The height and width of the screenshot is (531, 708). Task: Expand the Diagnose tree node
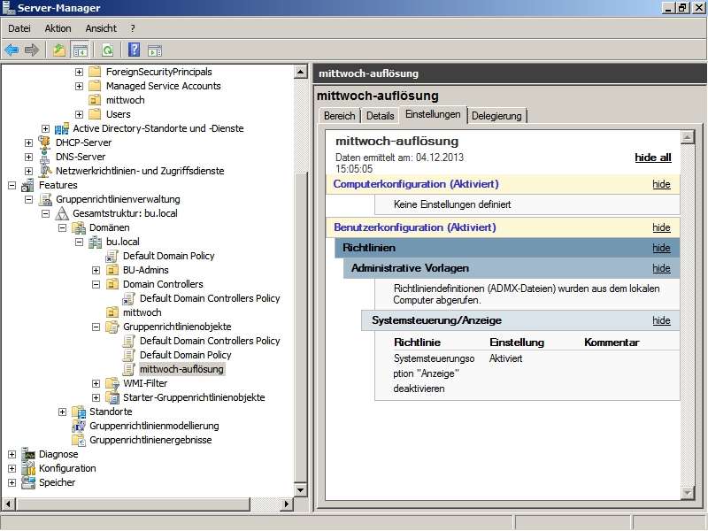coord(12,454)
